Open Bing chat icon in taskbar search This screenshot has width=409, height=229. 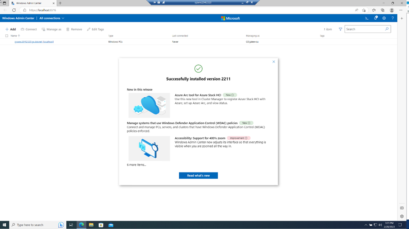61,225
